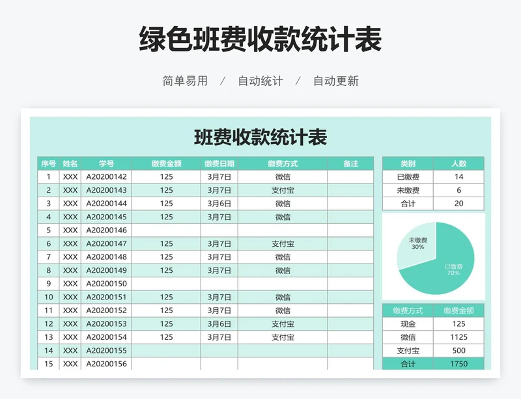This screenshot has width=521, height=399.
Task: Select row 6 payment date 3月7日
Action: click(x=219, y=243)
